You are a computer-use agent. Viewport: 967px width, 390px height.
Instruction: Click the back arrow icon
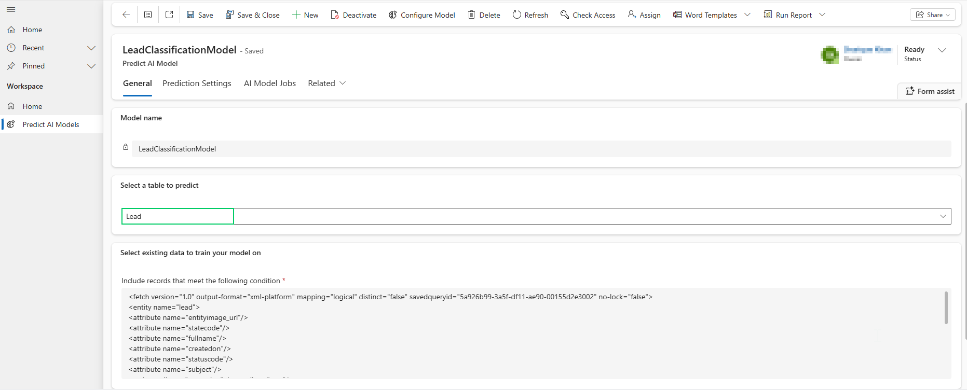click(x=126, y=15)
